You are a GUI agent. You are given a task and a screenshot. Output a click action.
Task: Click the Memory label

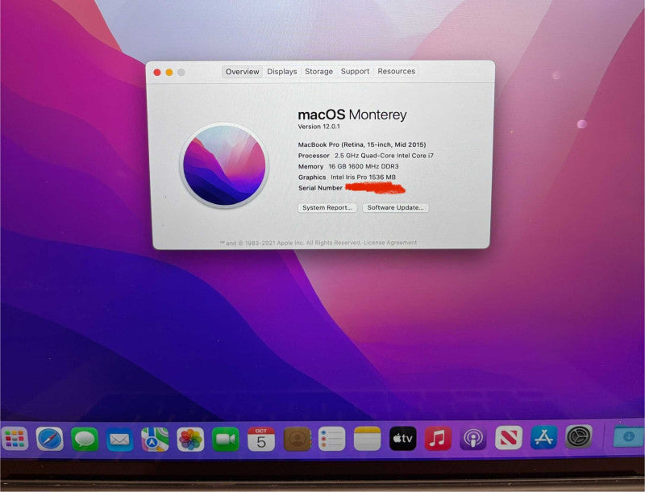pyautogui.click(x=311, y=166)
